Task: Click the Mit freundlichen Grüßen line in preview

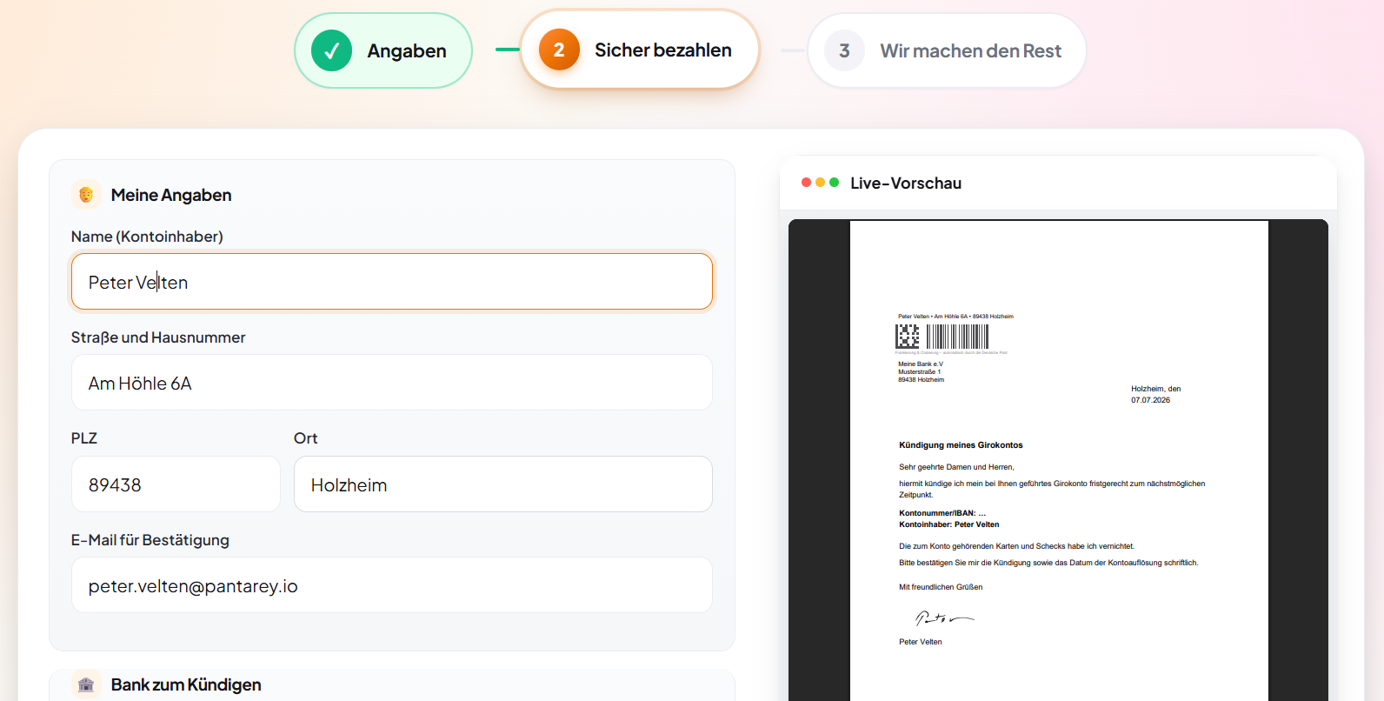Action: click(x=941, y=587)
